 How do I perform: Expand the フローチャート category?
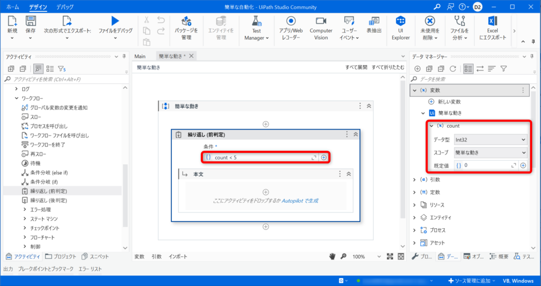click(25, 237)
